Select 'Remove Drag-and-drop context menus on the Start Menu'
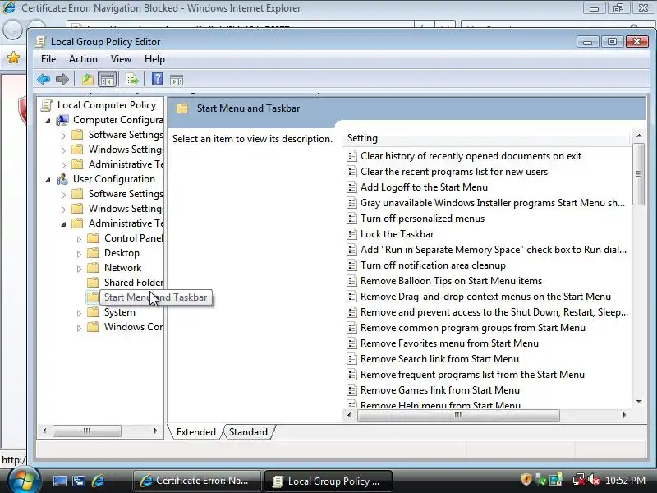Screen dimensions: 657x493 tap(485, 297)
